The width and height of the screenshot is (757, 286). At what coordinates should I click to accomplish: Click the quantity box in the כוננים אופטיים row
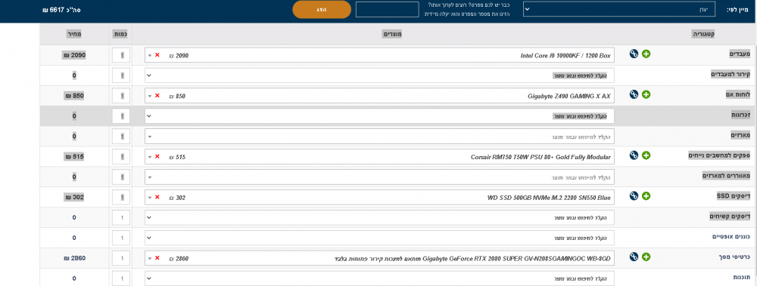click(x=120, y=238)
